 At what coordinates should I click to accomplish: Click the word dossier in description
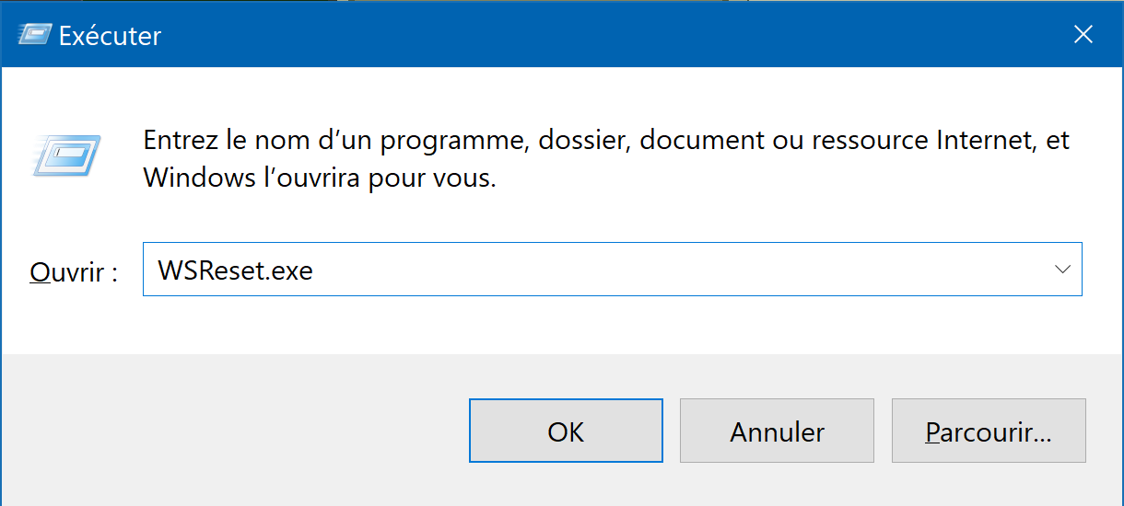click(579, 142)
